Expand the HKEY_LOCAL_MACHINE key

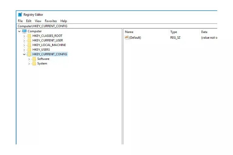(24, 45)
